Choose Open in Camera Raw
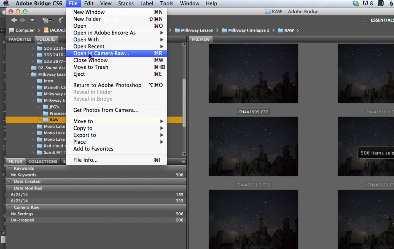394x249 pixels. click(x=116, y=53)
